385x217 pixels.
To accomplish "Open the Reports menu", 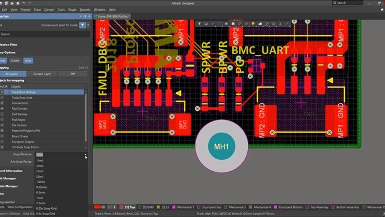I will (85, 10).
